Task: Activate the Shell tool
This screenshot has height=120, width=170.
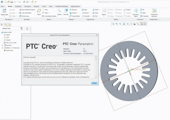Action: click(x=95, y=13)
